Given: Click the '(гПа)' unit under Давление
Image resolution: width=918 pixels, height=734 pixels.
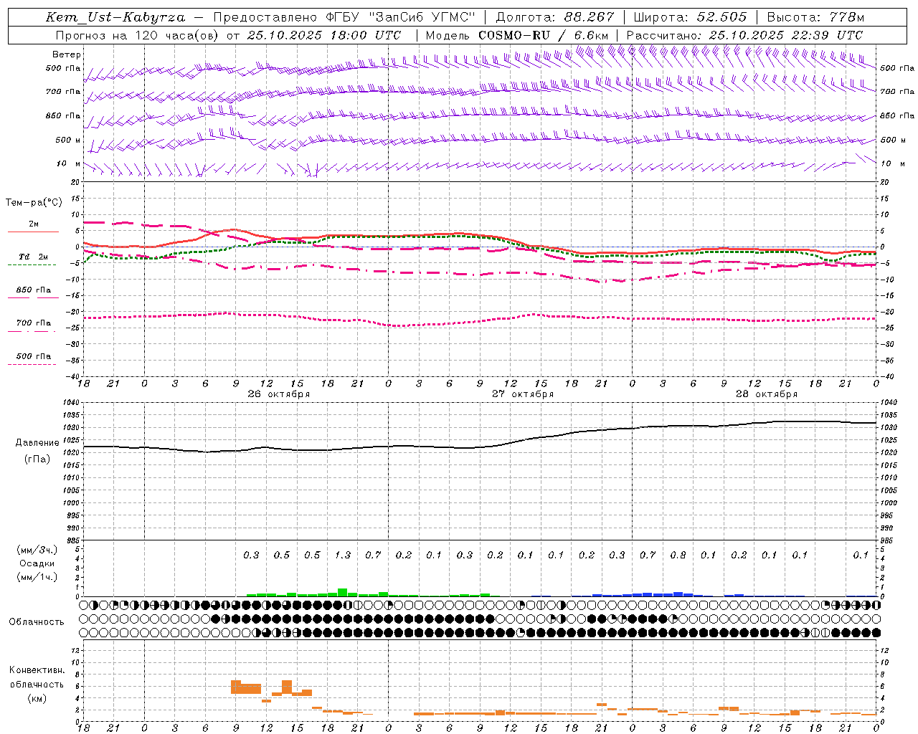Looking at the screenshot, I should pyautogui.click(x=37, y=459).
